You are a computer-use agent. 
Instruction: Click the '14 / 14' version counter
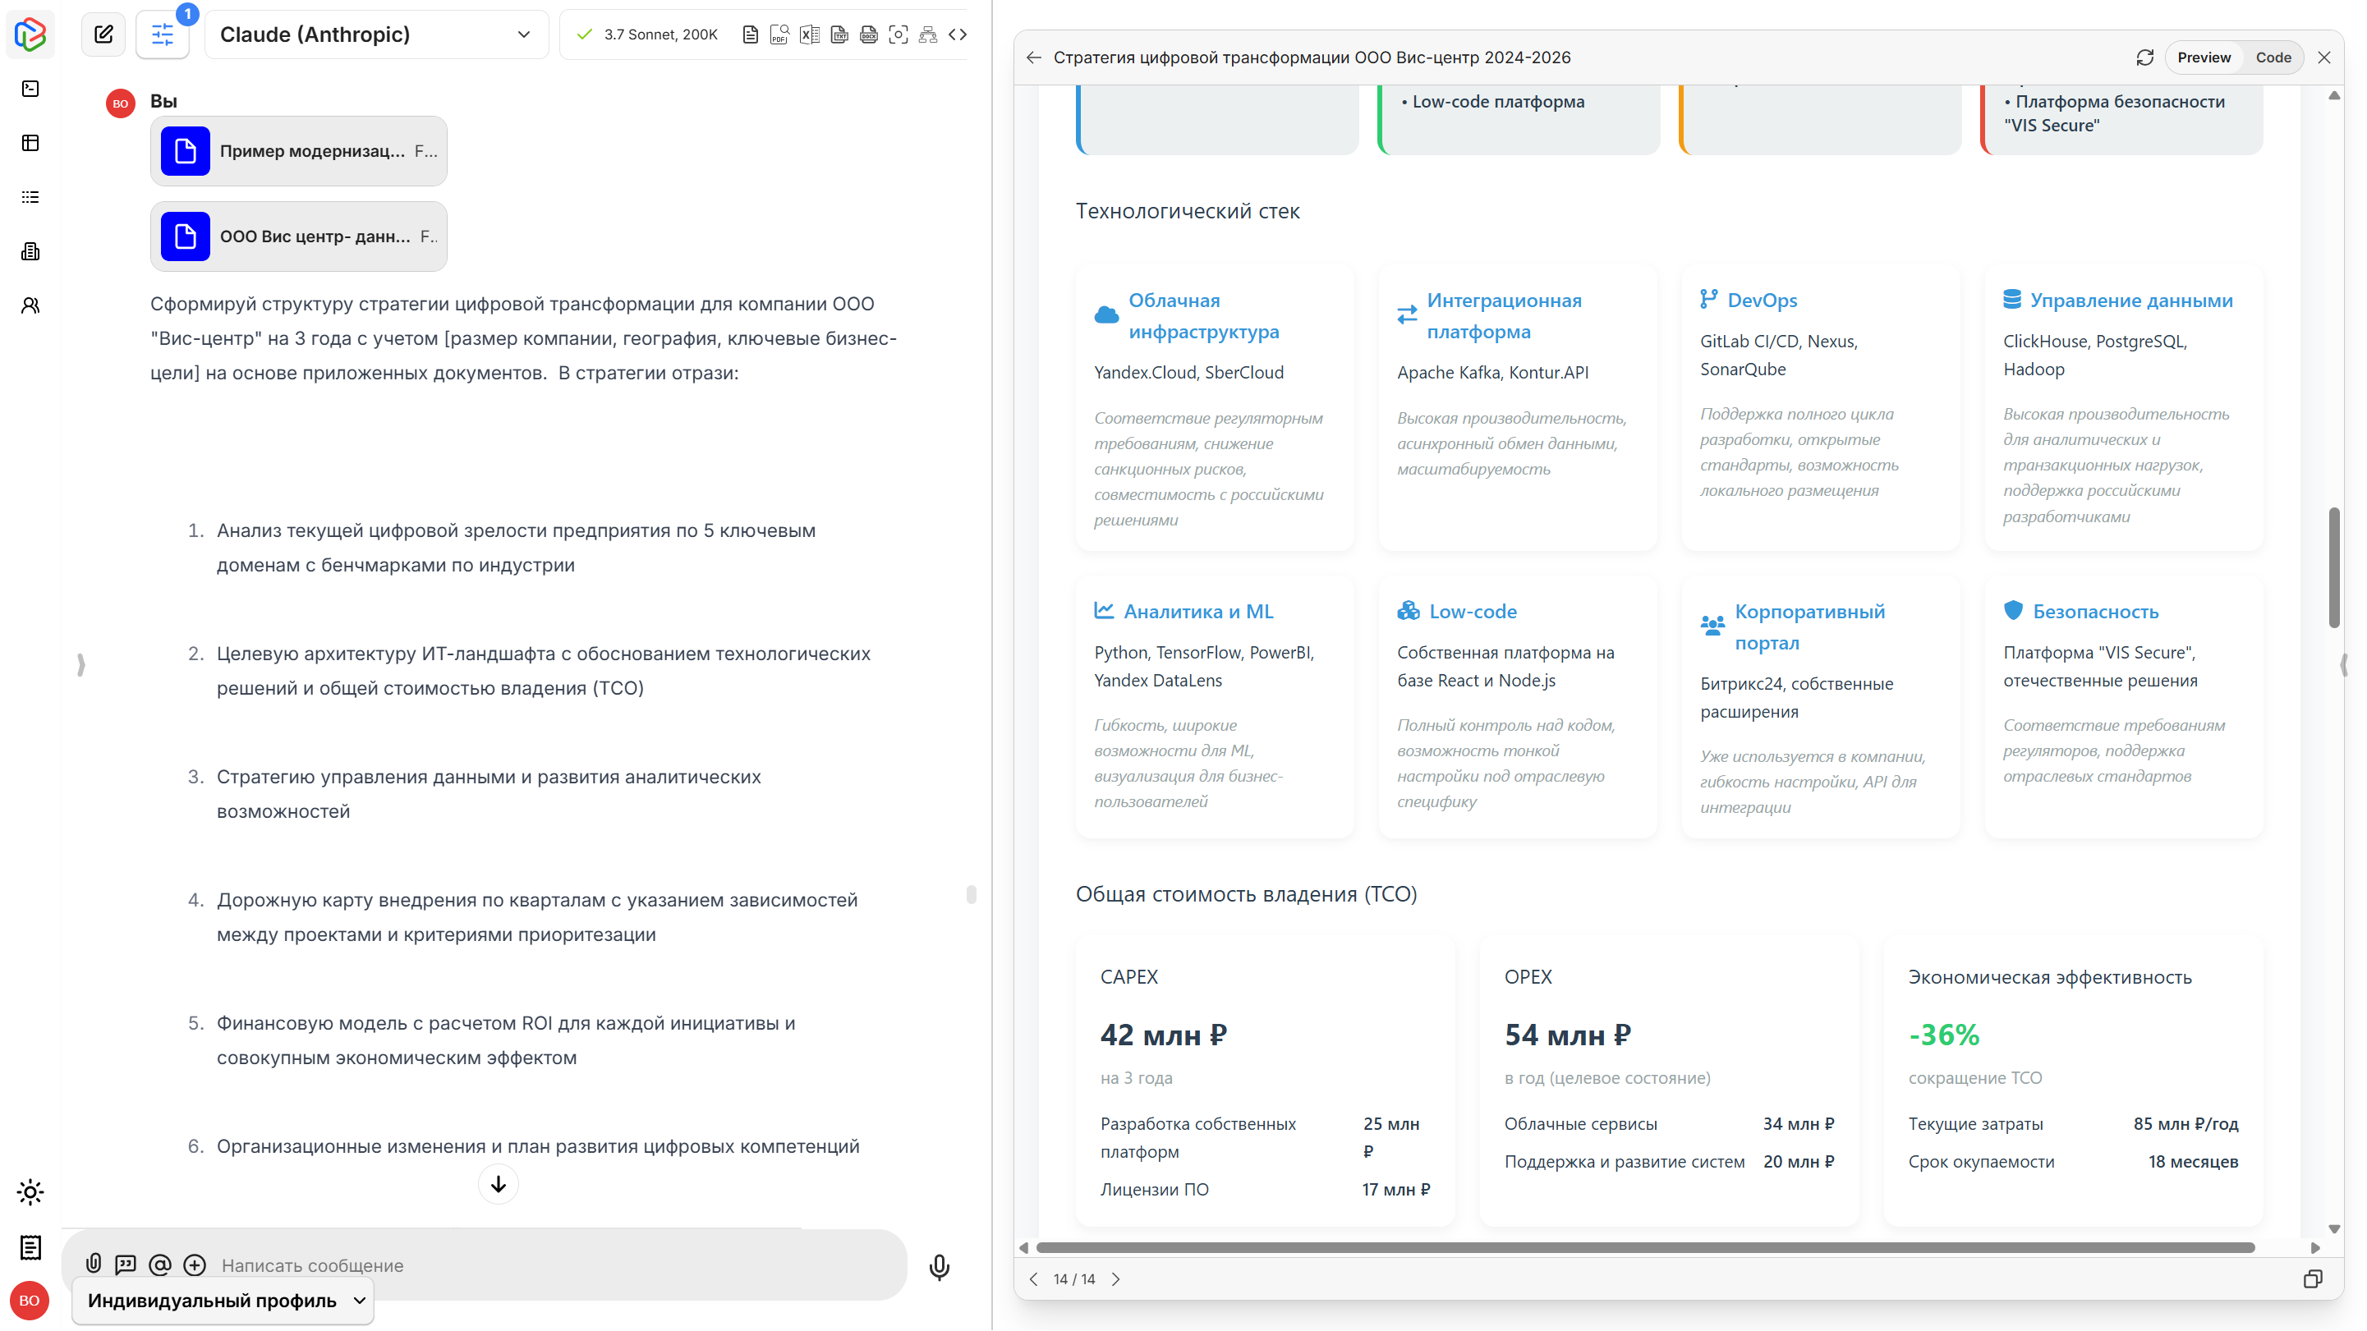click(1074, 1278)
